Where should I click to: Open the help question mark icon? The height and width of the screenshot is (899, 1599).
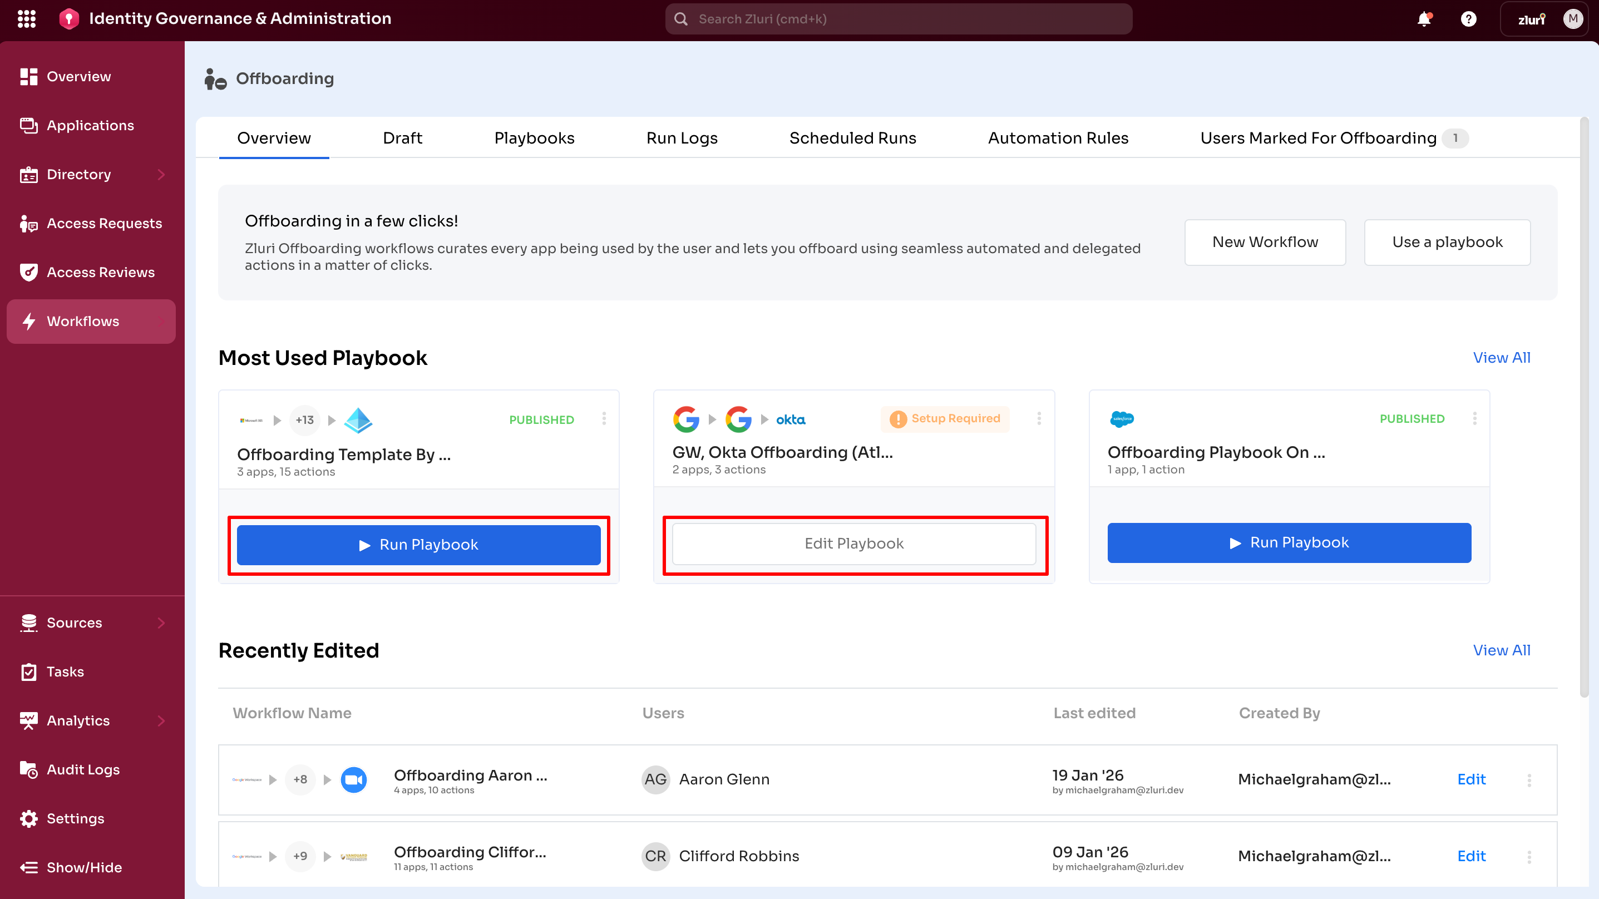pyautogui.click(x=1468, y=18)
